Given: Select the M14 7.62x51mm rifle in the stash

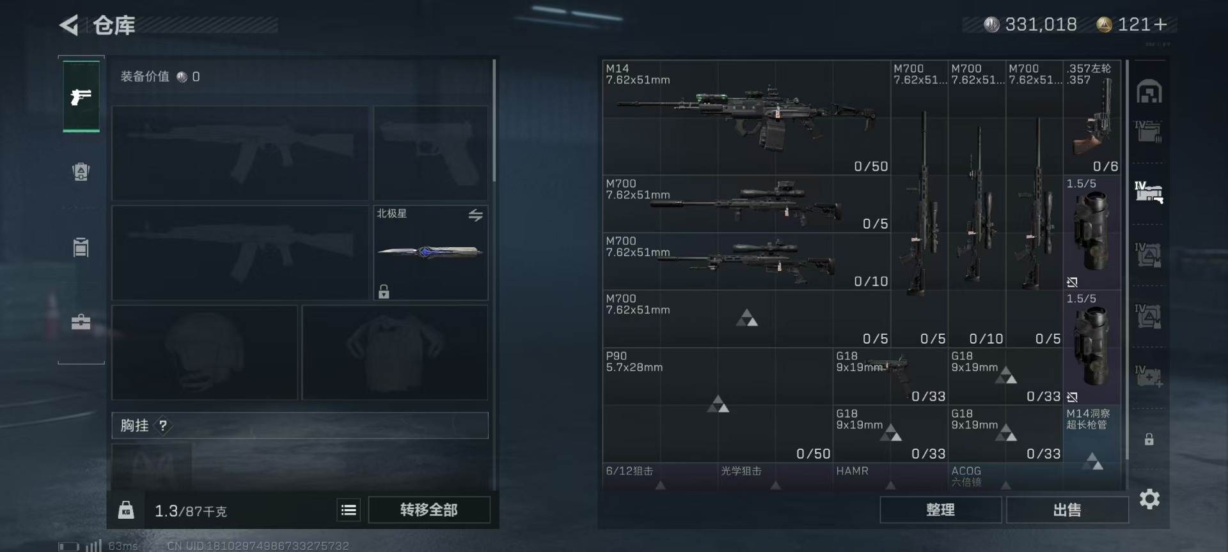Looking at the screenshot, I should coord(746,118).
